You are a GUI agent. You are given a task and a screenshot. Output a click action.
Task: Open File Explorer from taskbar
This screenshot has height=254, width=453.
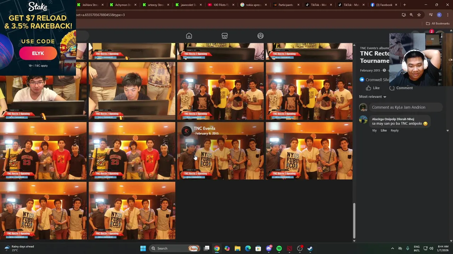(x=237, y=248)
